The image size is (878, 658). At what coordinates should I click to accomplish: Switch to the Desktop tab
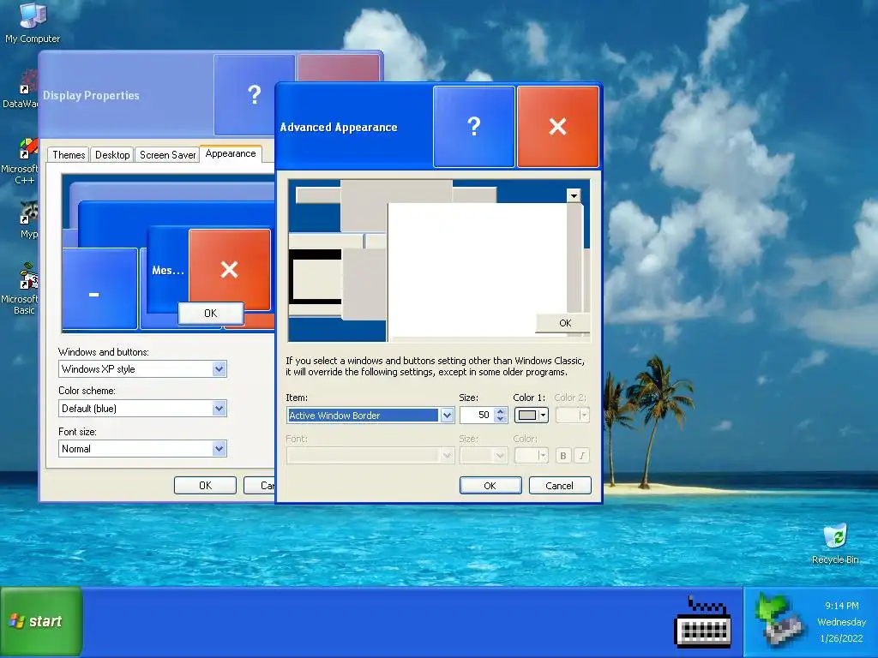[x=112, y=155]
